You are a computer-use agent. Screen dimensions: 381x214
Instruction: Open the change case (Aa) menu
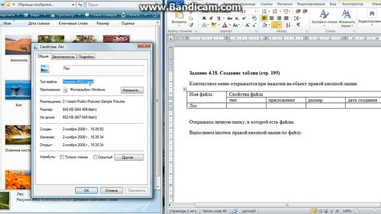click(x=236, y=25)
